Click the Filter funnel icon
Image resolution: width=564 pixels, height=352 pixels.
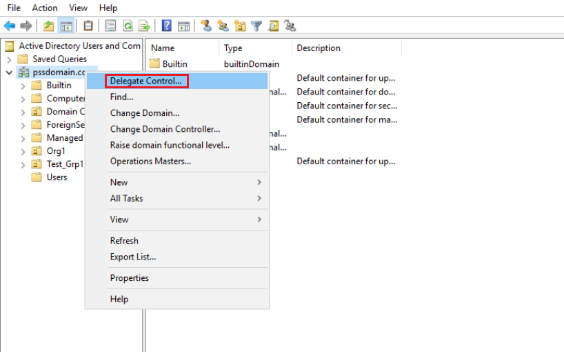[256, 26]
